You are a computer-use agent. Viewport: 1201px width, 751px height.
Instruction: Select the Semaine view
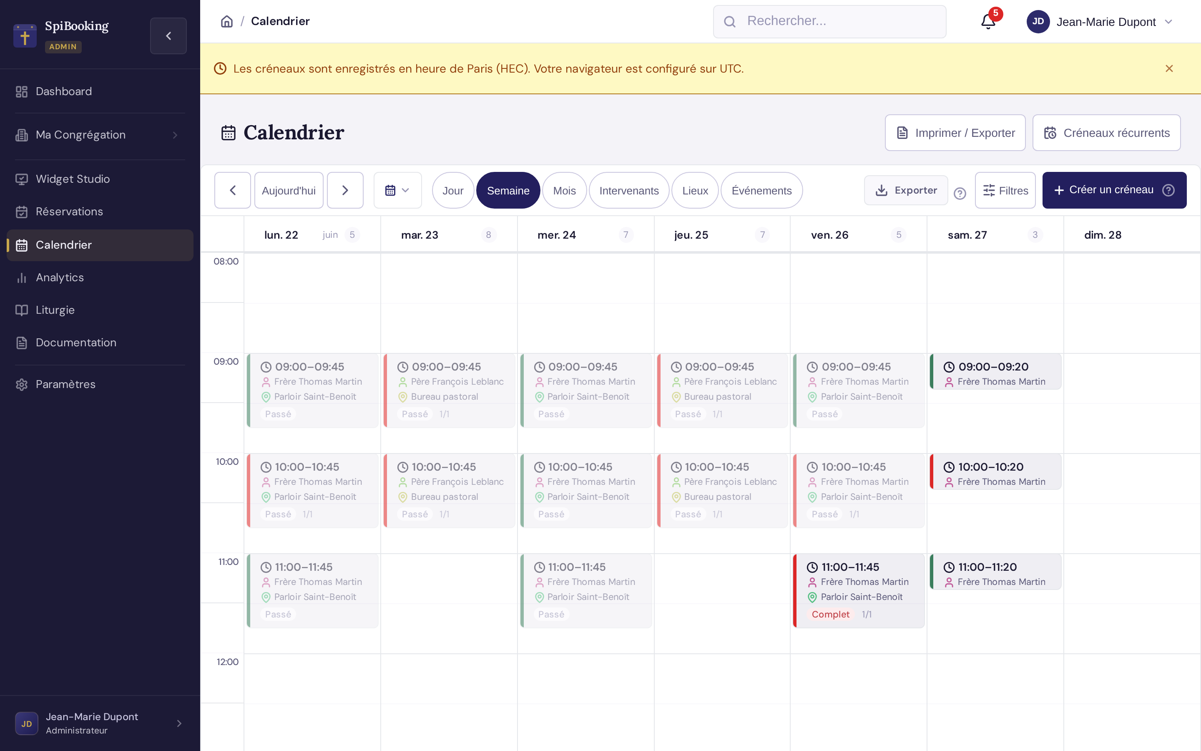[508, 190]
